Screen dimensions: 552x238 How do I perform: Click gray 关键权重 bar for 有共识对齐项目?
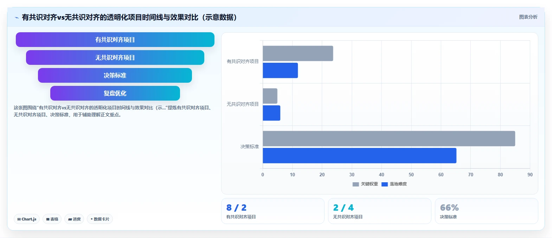click(298, 53)
